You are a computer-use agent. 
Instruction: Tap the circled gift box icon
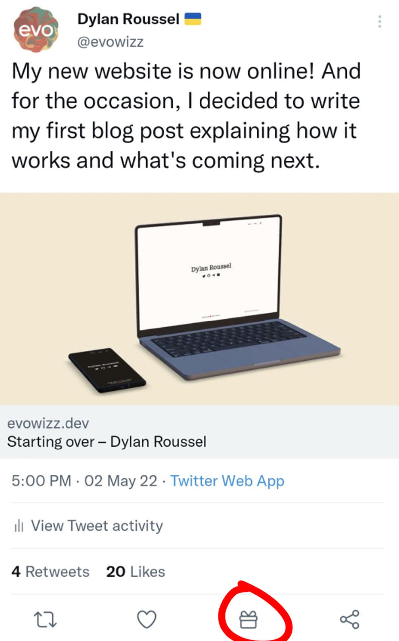pos(249,620)
